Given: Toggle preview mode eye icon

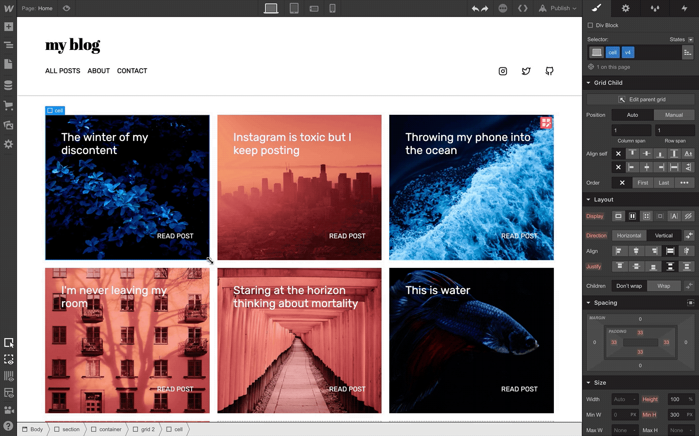Looking at the screenshot, I should (67, 8).
